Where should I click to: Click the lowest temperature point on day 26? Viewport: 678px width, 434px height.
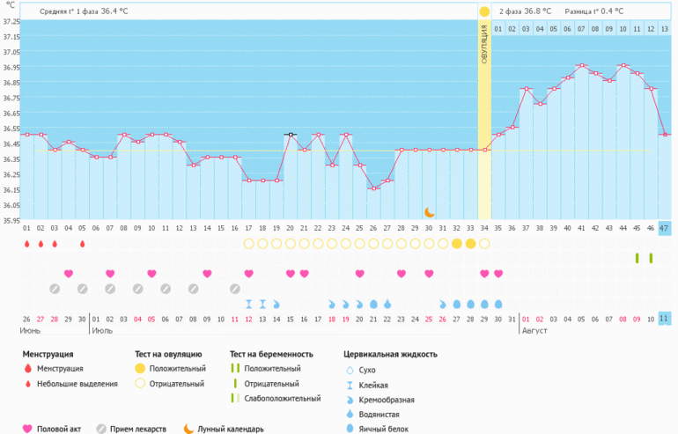pos(373,188)
